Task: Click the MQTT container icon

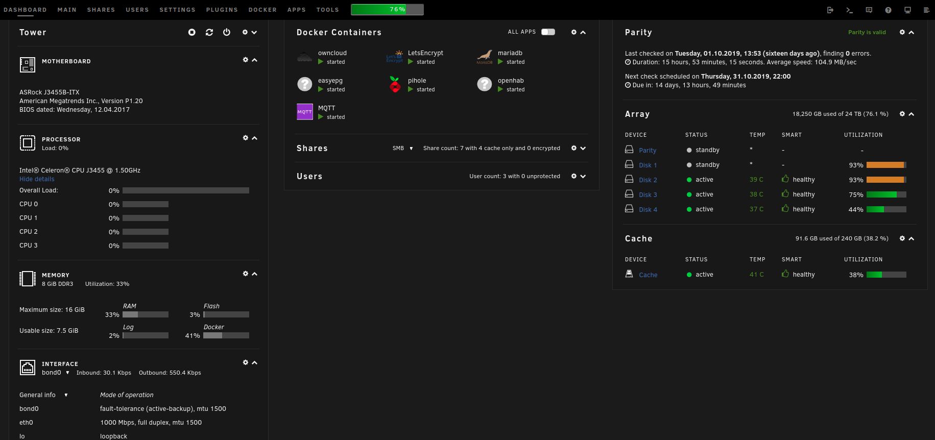Action: point(304,112)
